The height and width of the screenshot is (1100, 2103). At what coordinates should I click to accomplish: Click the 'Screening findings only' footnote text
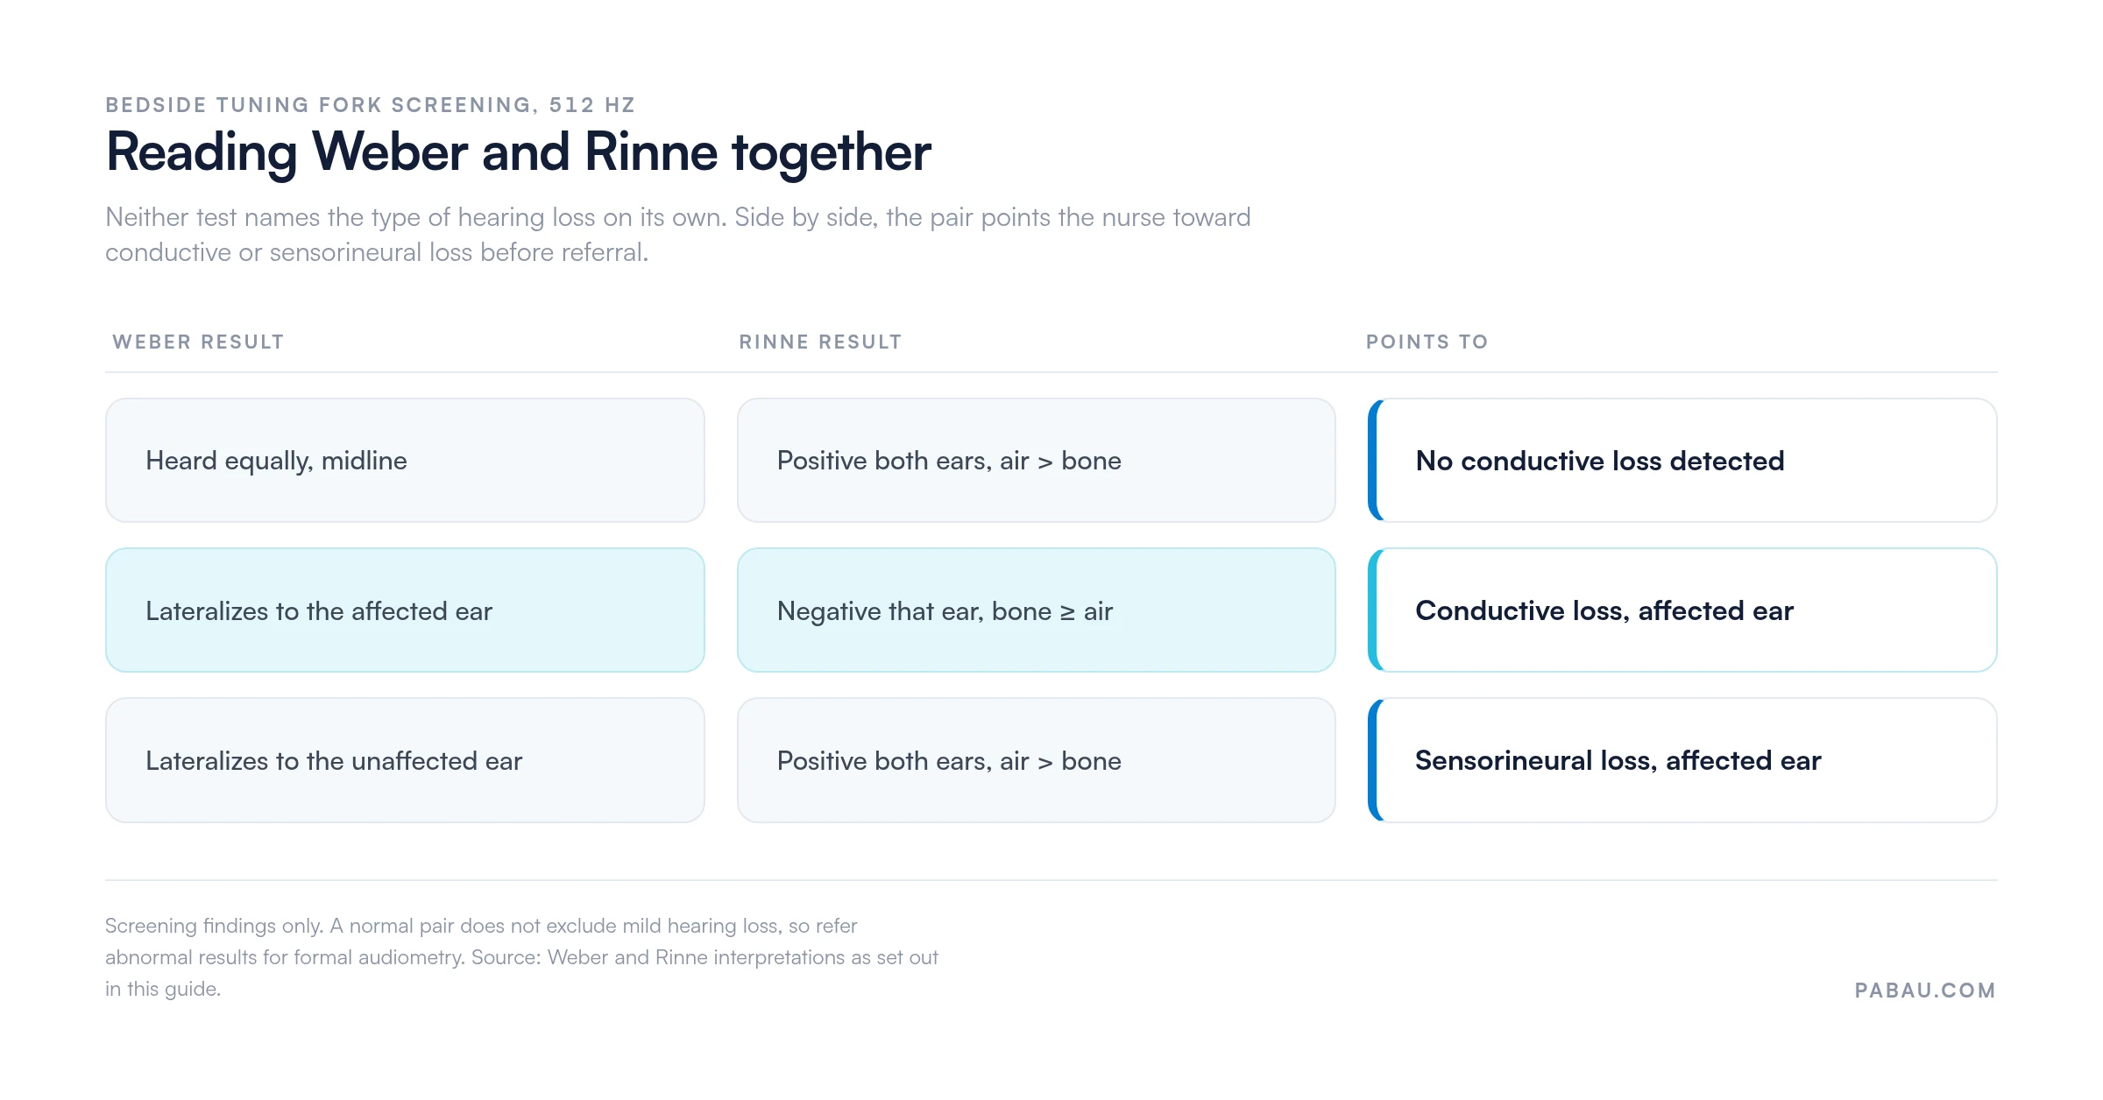tap(521, 957)
